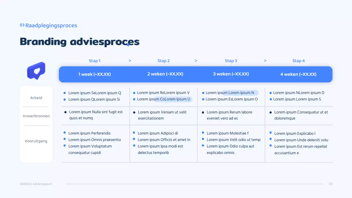Image resolution: width=352 pixels, height=198 pixels.
Task: Click the "MIRIEDU Adviesrapport" footer text
Action: point(36,184)
